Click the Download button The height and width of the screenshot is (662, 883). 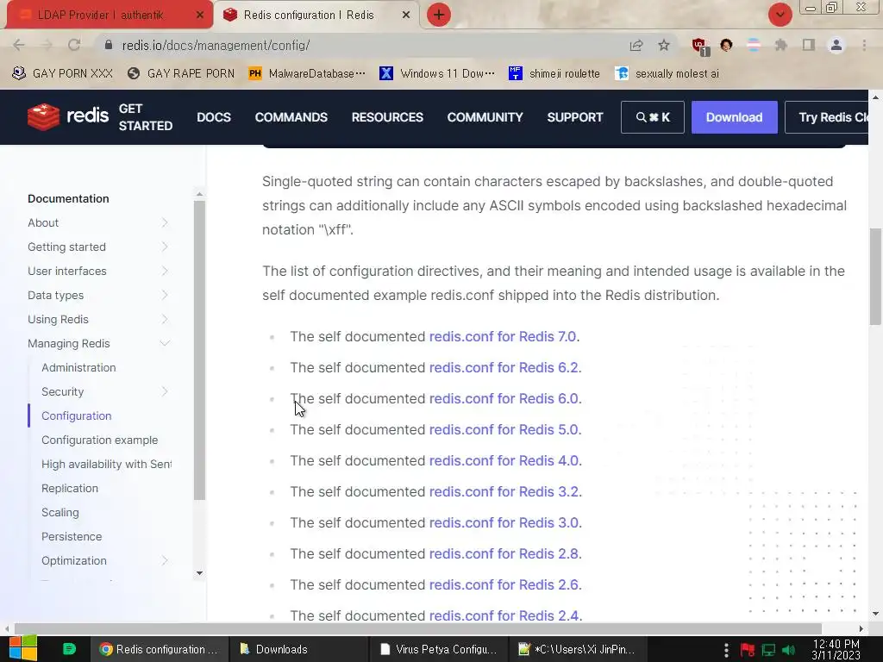pos(735,117)
